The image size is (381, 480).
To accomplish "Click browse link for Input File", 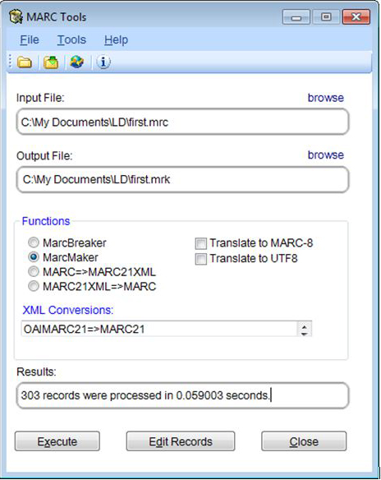I will click(x=326, y=98).
